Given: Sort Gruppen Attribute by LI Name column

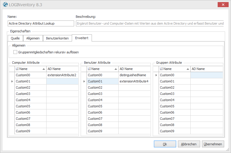Looking at the screenshot, I should click(175, 69).
